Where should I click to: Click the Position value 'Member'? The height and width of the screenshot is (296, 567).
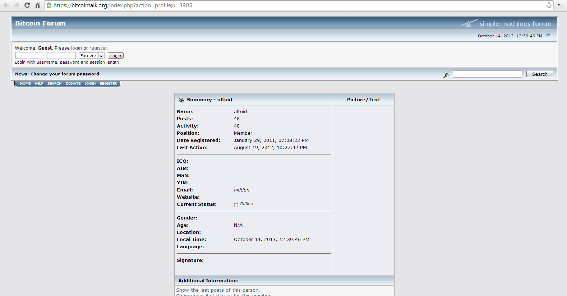click(x=243, y=133)
